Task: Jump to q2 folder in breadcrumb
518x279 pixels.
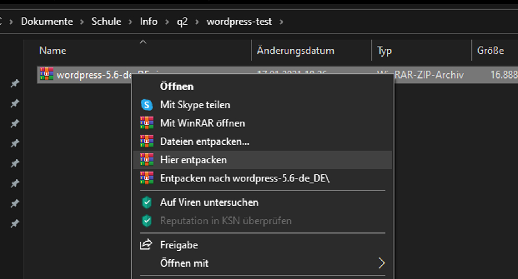Action: coord(182,22)
